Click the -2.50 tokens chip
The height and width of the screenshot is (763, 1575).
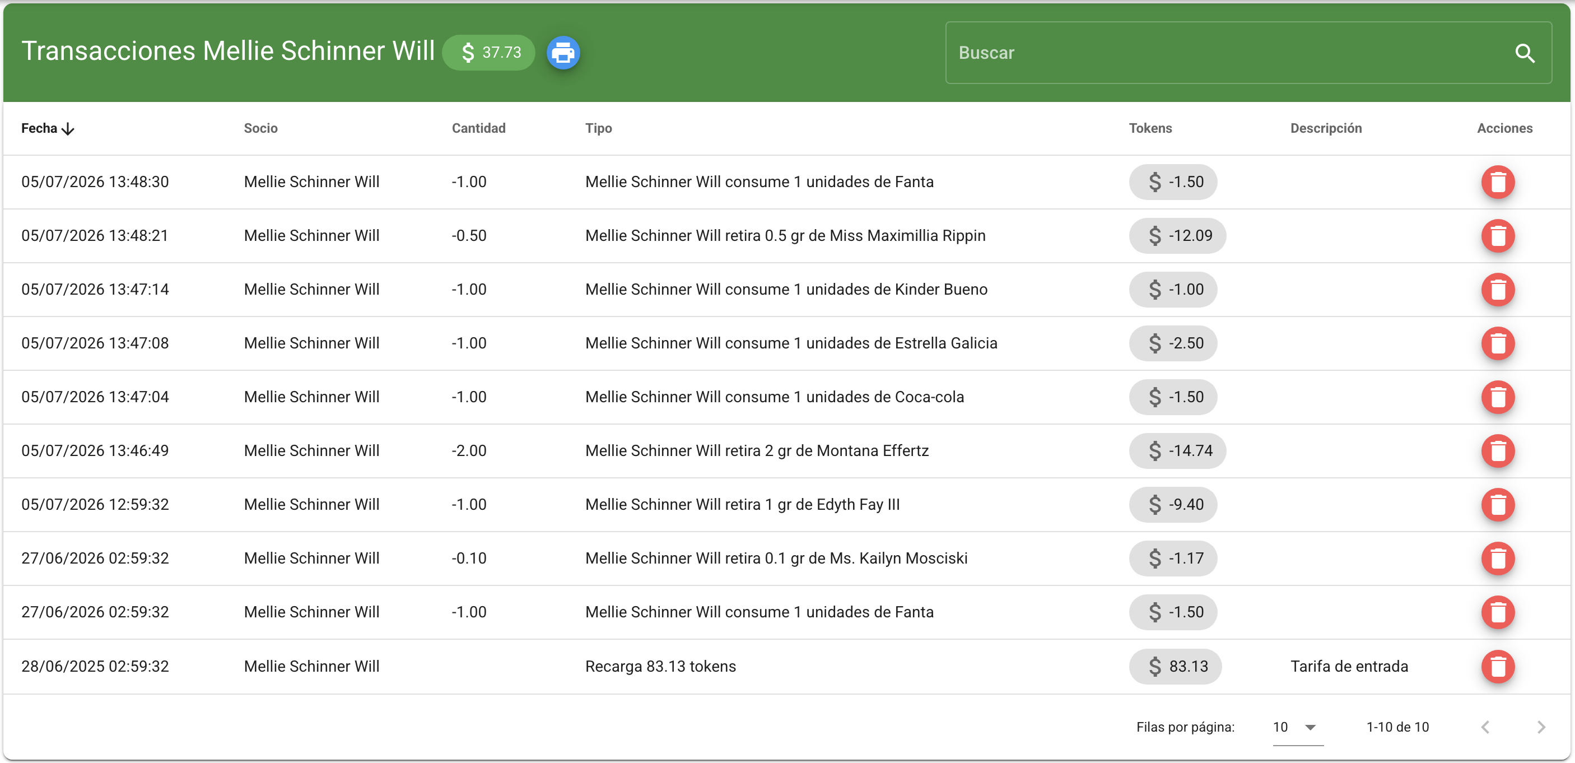(x=1173, y=343)
